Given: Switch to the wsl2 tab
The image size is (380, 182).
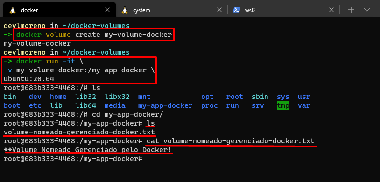Looking at the screenshot, I should (283, 10).
